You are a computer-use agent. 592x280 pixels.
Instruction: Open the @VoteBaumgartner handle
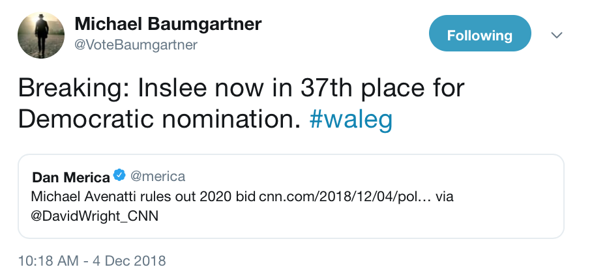[x=136, y=45]
